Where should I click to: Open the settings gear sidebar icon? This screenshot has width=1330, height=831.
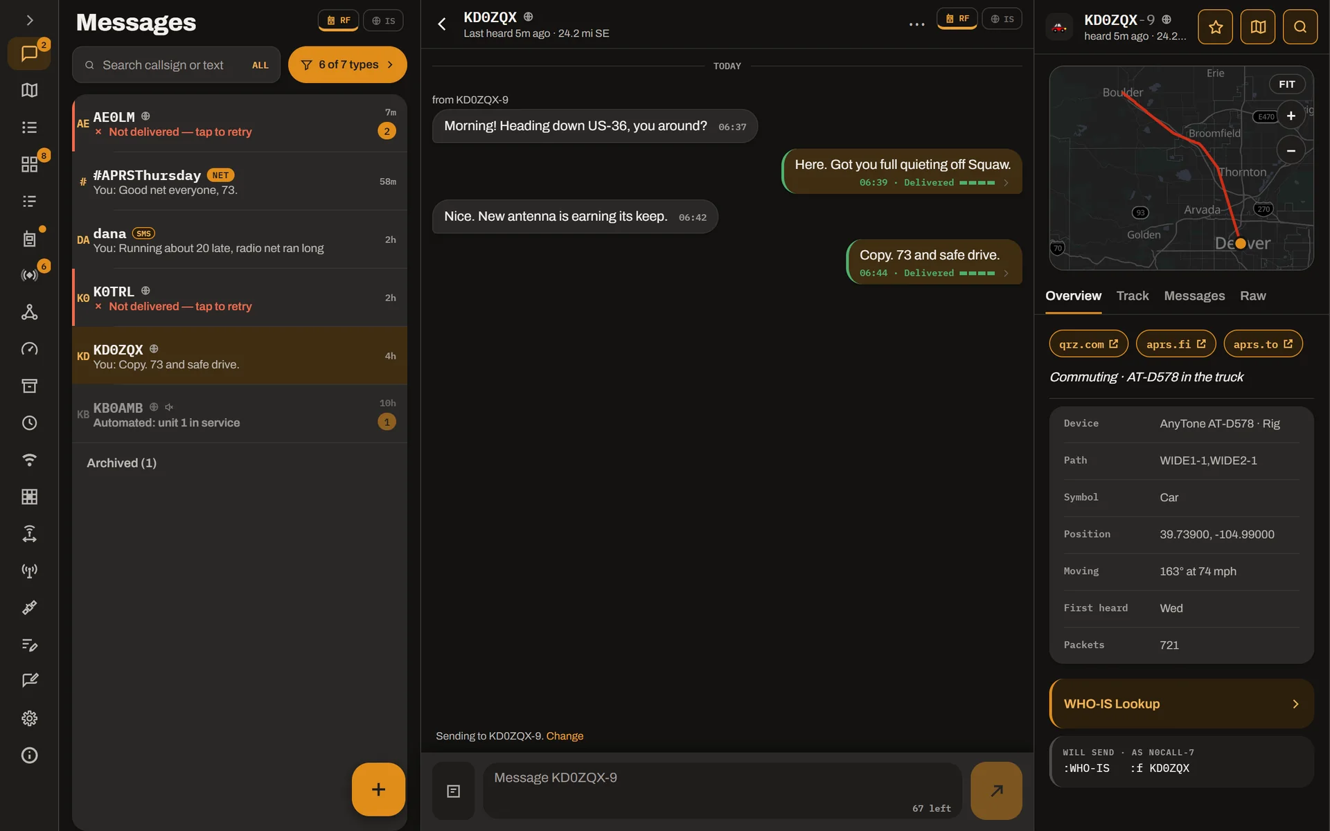pos(29,718)
